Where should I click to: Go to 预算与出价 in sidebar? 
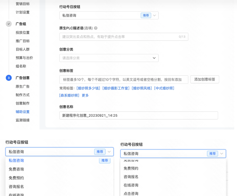(24, 58)
